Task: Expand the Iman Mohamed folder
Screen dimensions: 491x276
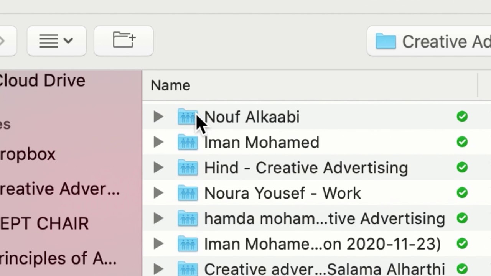Action: pos(158,142)
